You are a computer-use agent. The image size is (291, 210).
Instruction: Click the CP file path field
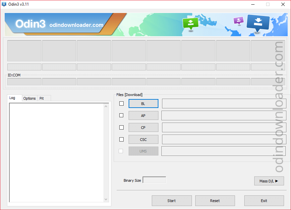224,127
